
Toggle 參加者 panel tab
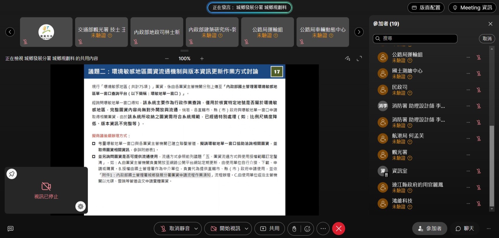coord(430,229)
